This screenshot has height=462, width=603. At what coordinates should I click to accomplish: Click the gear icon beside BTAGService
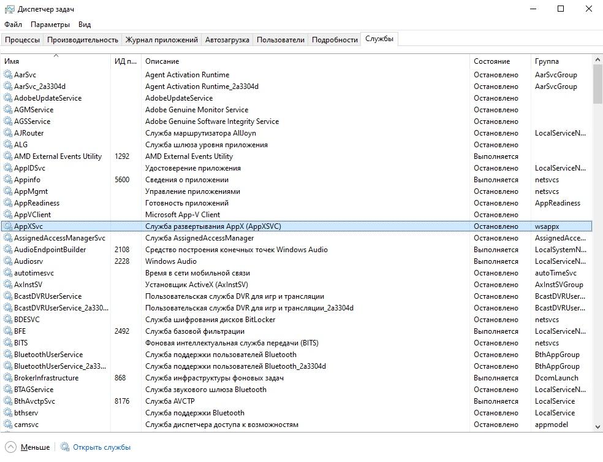click(8, 389)
